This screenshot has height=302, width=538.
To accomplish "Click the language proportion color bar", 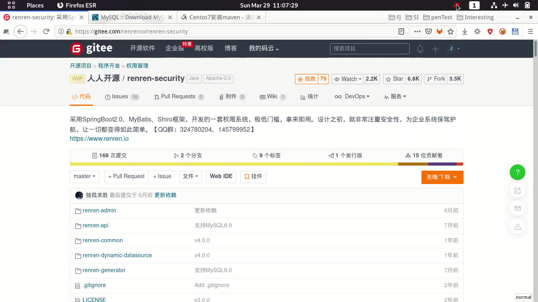I will click(266, 164).
